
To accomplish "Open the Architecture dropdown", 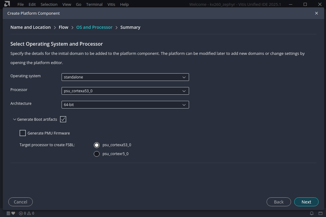I will [125, 105].
